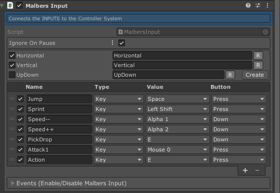The width and height of the screenshot is (280, 193).
Task: Click the MalbersInput script reference field
Action: click(193, 32)
